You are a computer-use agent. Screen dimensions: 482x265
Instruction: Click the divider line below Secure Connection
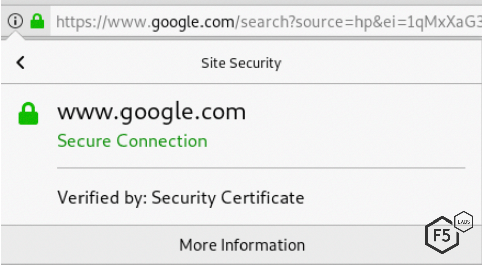click(x=261, y=167)
